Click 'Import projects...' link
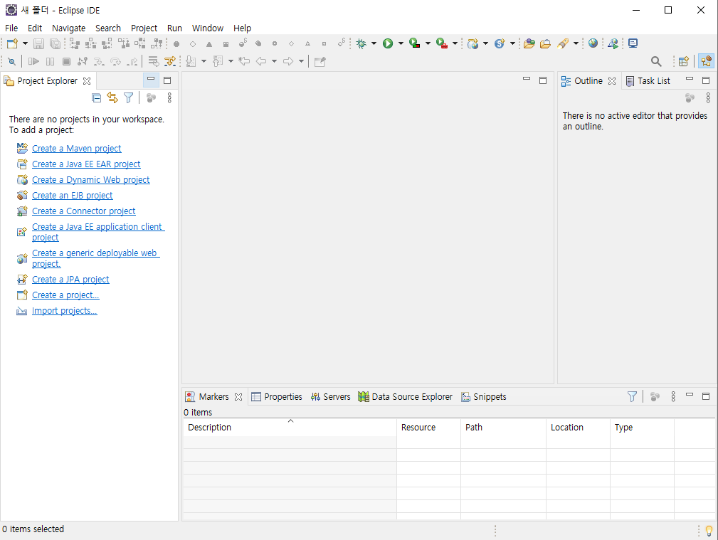 pyautogui.click(x=65, y=310)
